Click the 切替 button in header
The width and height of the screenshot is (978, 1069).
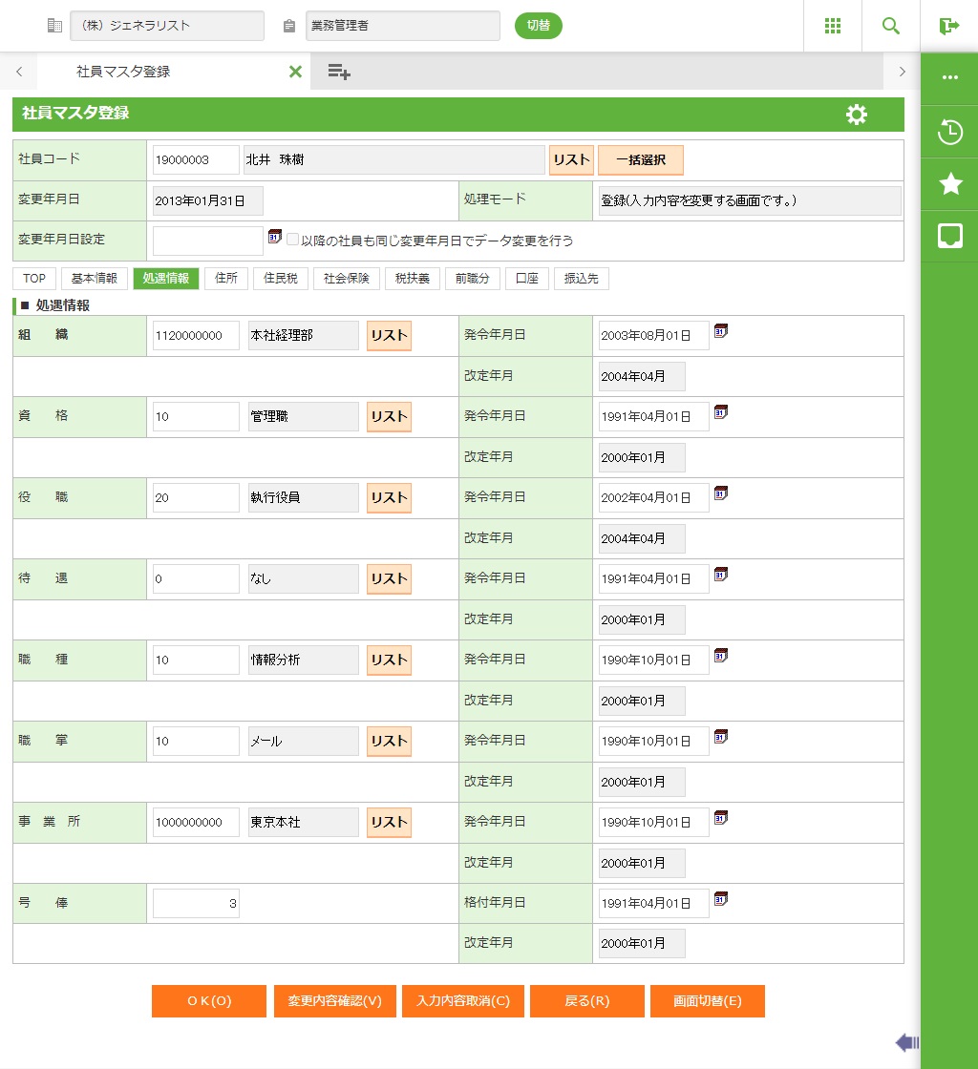pyautogui.click(x=538, y=26)
